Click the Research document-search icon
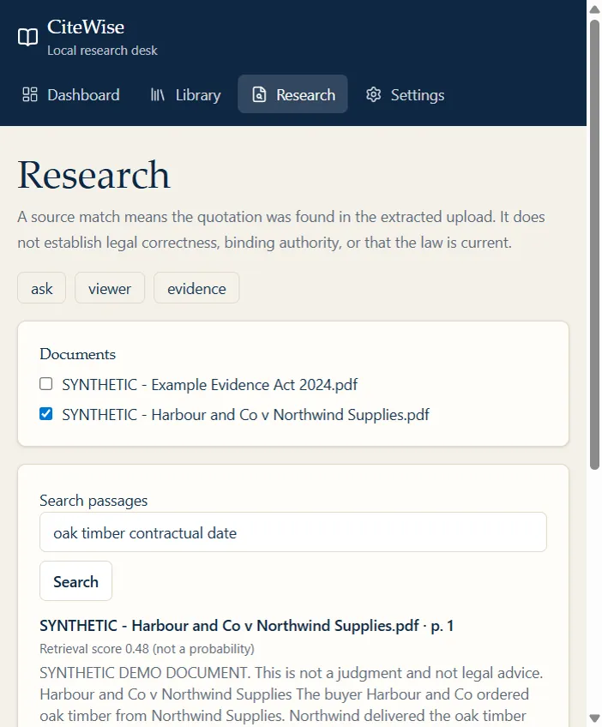This screenshot has width=602, height=727. (x=259, y=94)
